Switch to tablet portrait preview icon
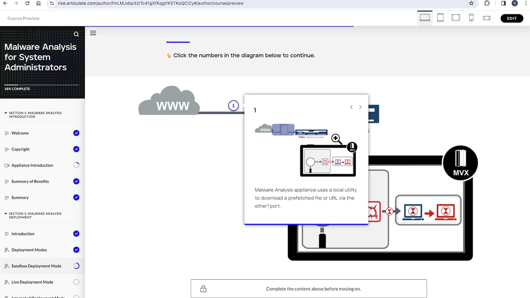 (x=440, y=18)
